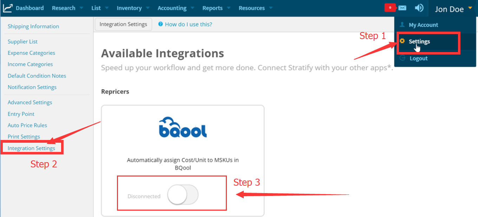Click the Integration Settings tab button
478x217 pixels.
pyautogui.click(x=123, y=24)
